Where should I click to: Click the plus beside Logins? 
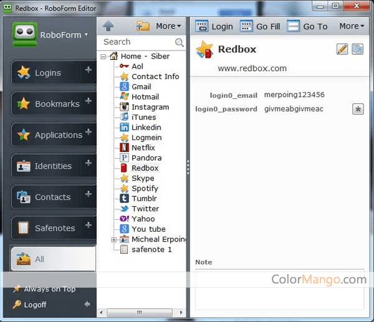pos(89,70)
